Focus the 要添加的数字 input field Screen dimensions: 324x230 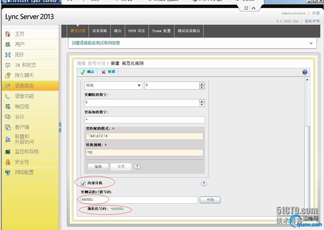coord(145,120)
